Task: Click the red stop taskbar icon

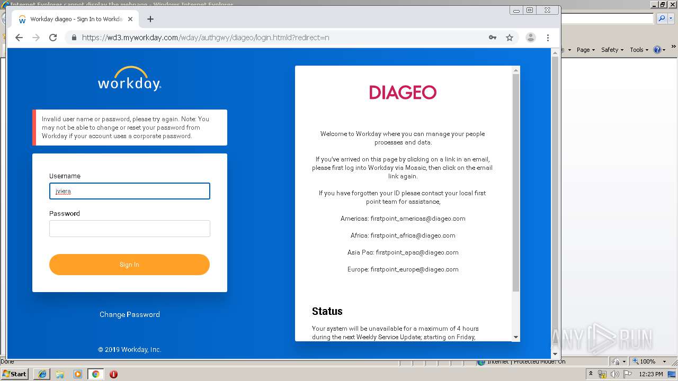Action: (113, 374)
